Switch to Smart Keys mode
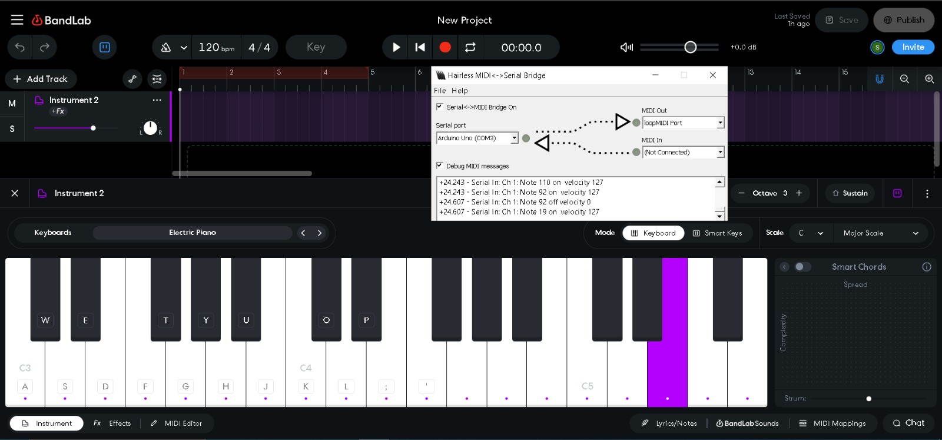This screenshot has height=440, width=942. tap(717, 233)
